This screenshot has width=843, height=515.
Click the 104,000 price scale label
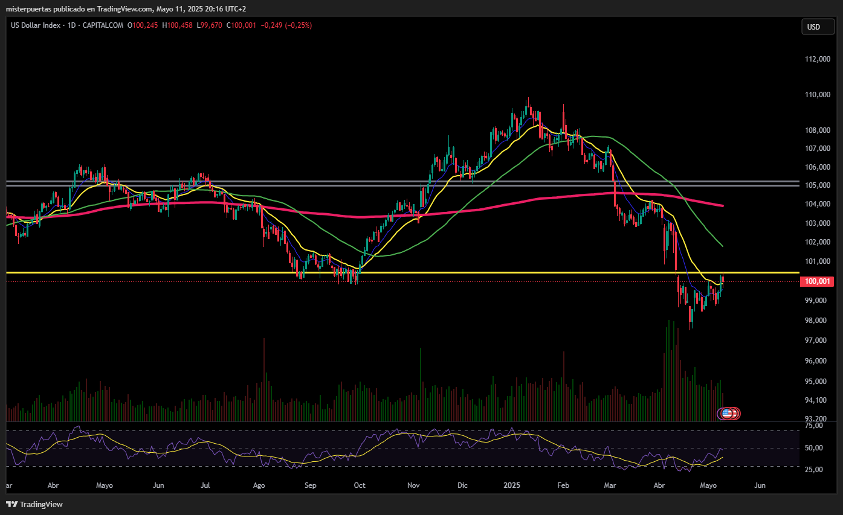click(x=818, y=204)
